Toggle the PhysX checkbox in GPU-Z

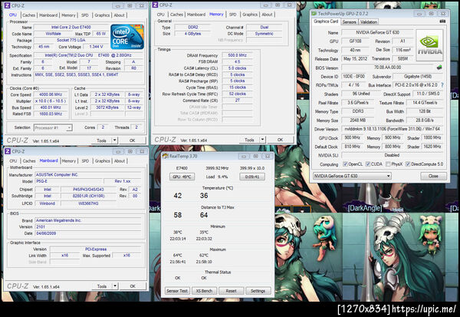click(388, 164)
